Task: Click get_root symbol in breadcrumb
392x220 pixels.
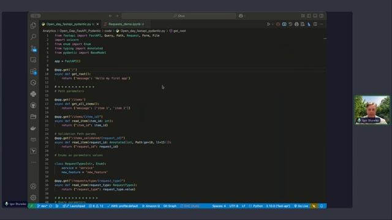Action: point(179,31)
